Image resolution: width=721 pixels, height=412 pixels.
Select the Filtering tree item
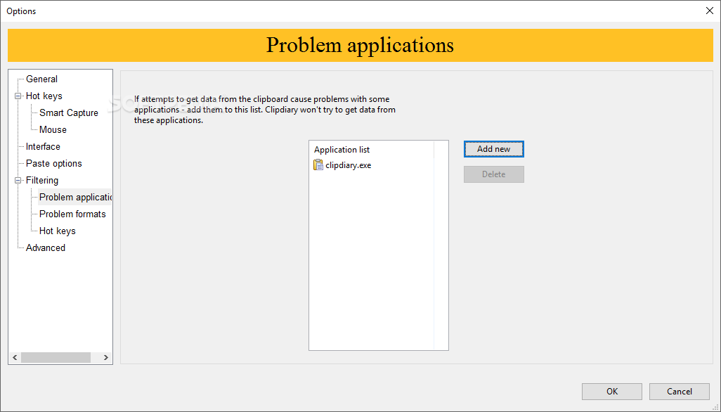pyautogui.click(x=42, y=181)
